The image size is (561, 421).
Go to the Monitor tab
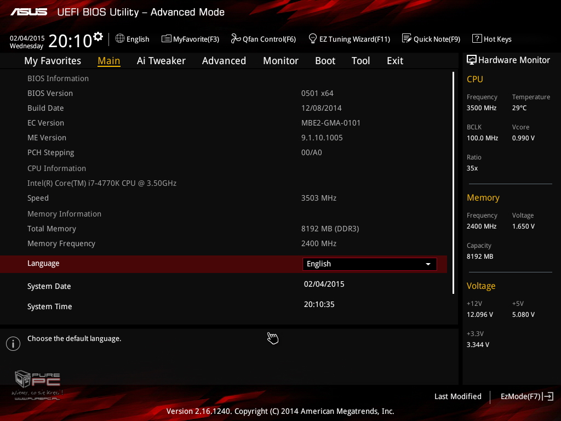[x=280, y=61]
